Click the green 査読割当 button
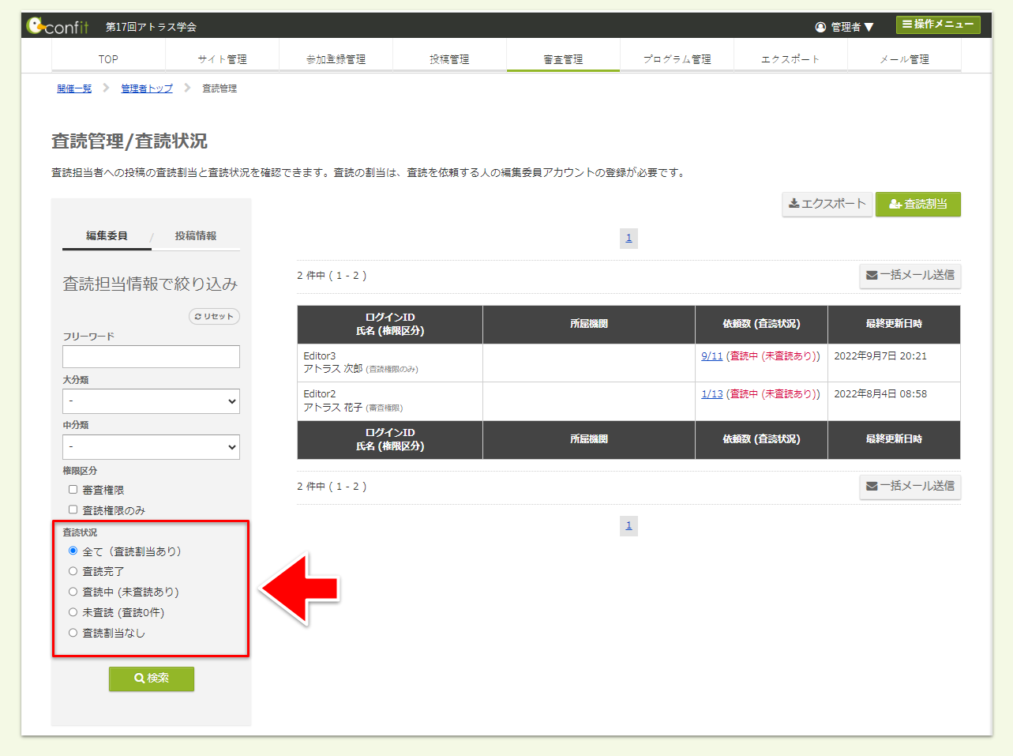The height and width of the screenshot is (756, 1013). (x=917, y=204)
